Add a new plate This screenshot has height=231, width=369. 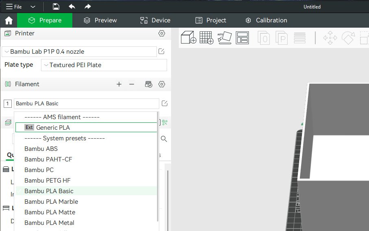pyautogui.click(x=206, y=38)
